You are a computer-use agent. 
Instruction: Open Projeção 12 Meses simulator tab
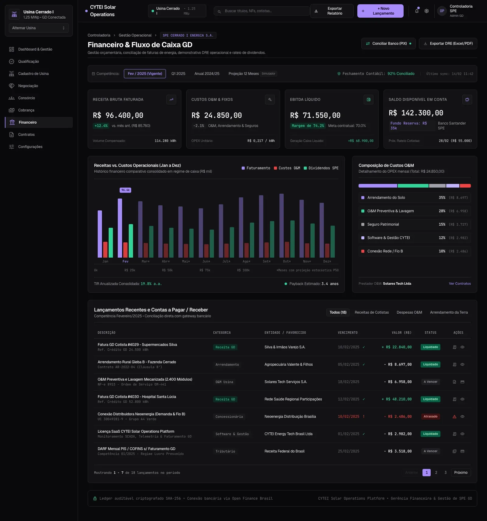[253, 74]
